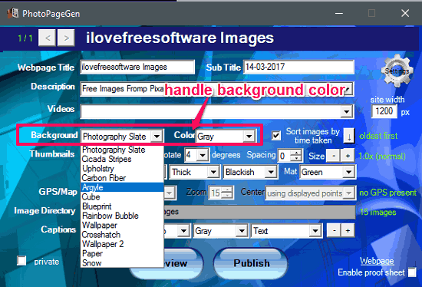Click the 1.0x (normal) size text

[382, 156]
